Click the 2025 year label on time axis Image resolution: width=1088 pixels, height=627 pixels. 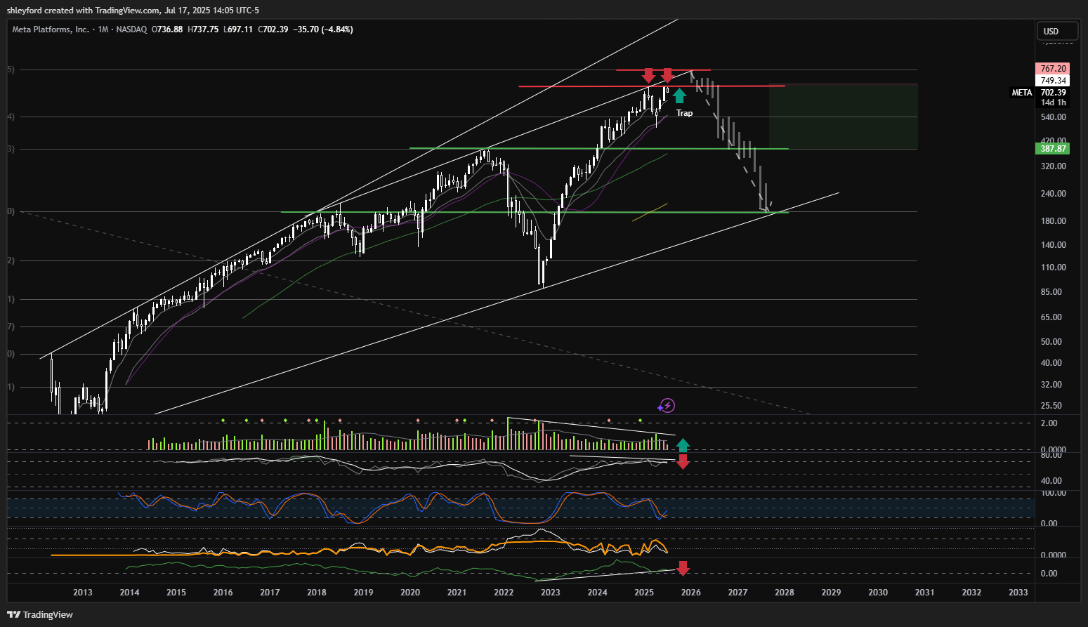(x=644, y=593)
